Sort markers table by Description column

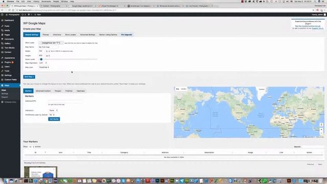209,152
